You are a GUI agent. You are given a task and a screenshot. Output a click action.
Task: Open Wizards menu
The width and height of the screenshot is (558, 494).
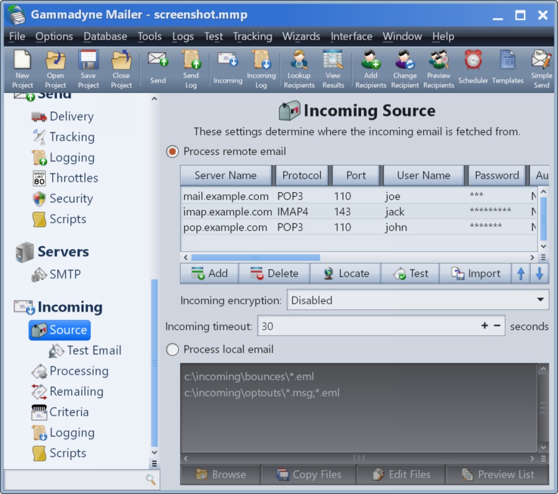(x=301, y=37)
